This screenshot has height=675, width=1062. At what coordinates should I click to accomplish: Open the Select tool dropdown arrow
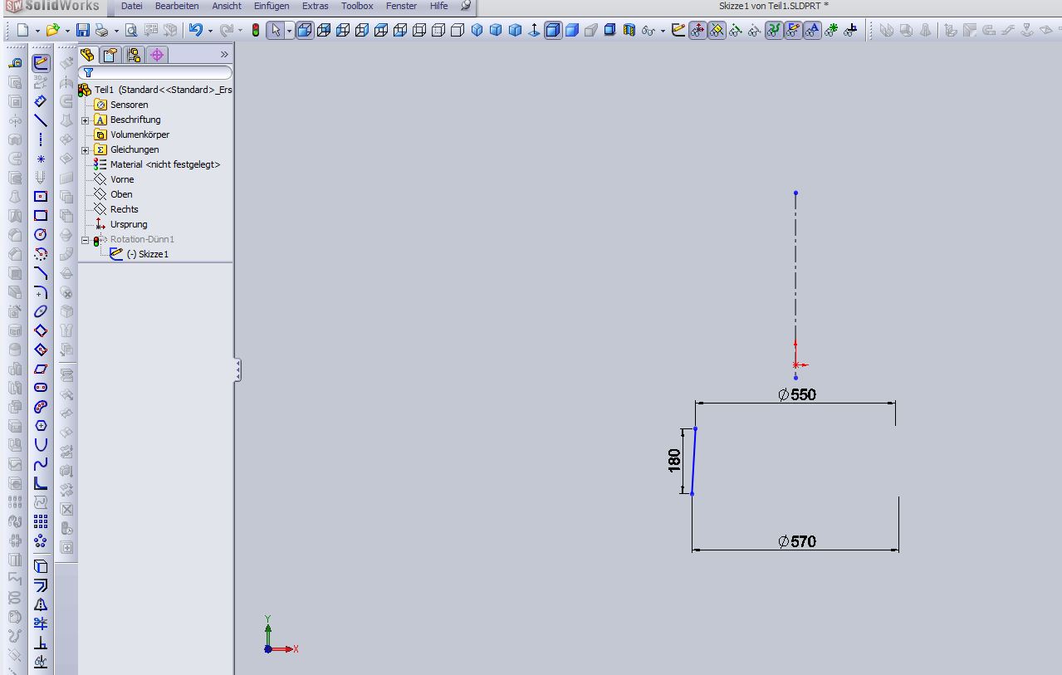[x=289, y=31]
